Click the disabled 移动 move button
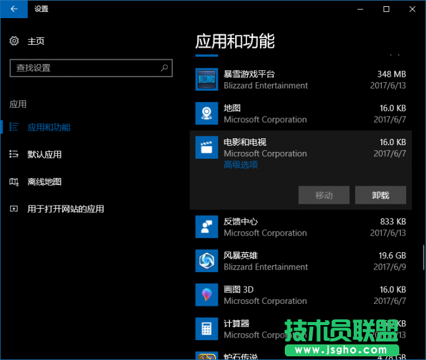426x360 pixels. 324,195
